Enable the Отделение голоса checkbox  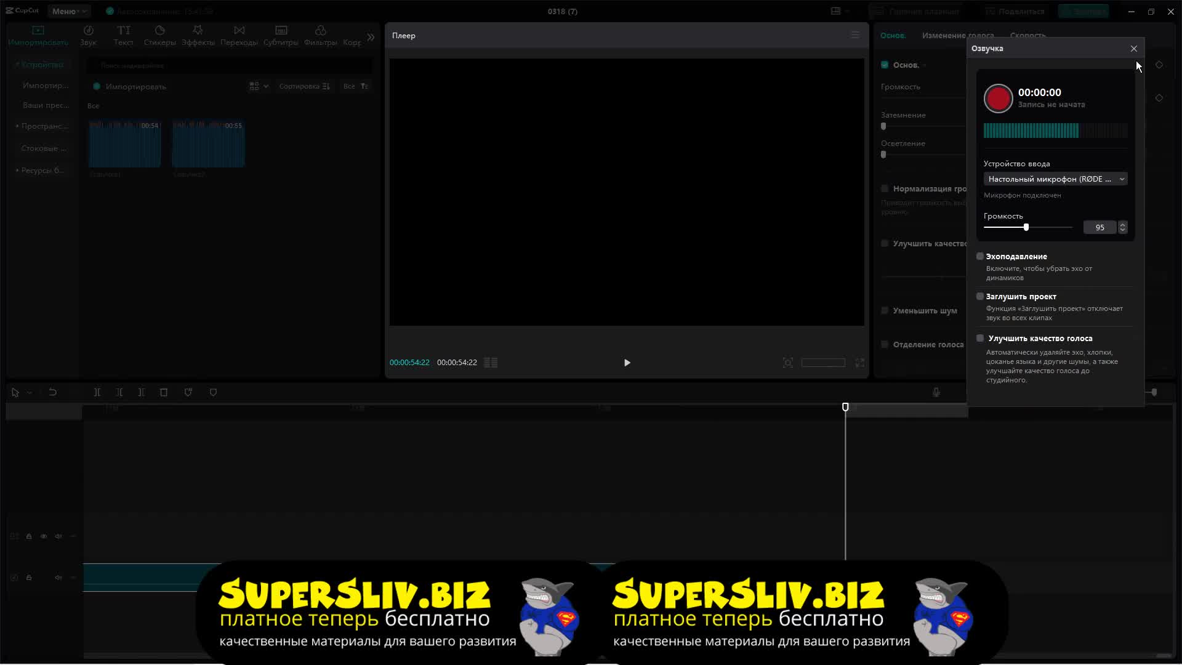885,344
